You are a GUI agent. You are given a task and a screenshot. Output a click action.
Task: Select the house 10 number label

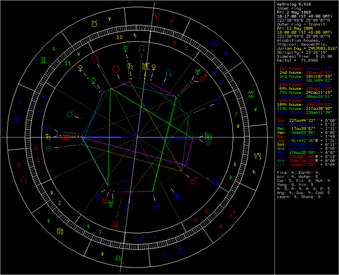[119, 37]
